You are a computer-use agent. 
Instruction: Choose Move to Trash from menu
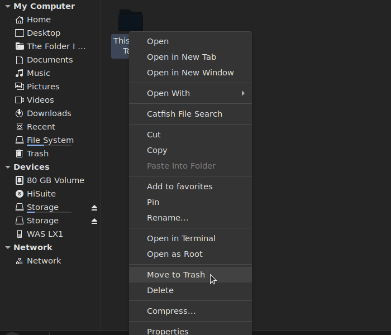tap(176, 275)
